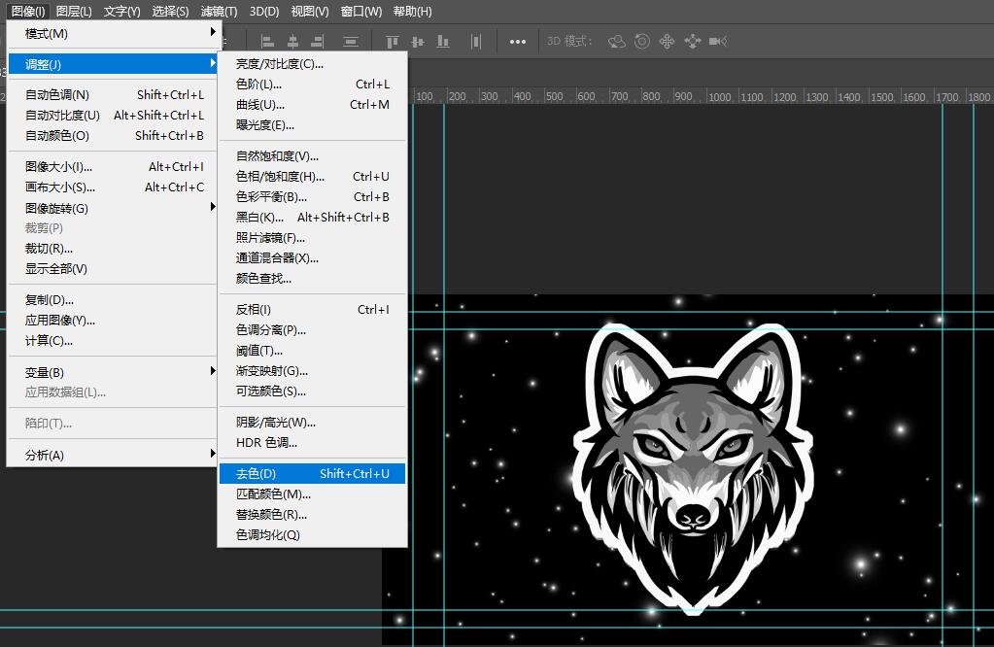Select the 3D roll object mode icon
This screenshot has width=994, height=647.
coord(641,42)
